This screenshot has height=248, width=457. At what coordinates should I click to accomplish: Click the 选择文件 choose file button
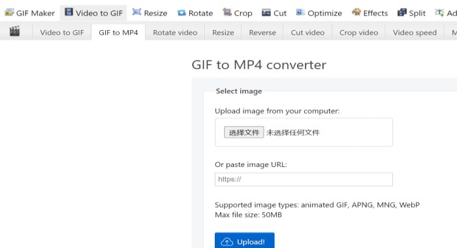[x=244, y=132]
